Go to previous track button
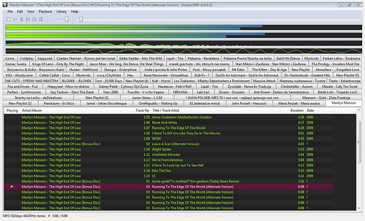This screenshot has width=365, height=221. pyautogui.click(x=28, y=19)
